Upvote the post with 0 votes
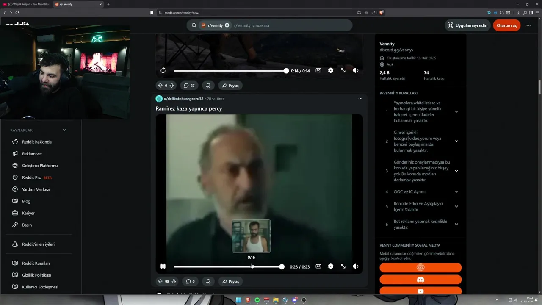 point(160,86)
